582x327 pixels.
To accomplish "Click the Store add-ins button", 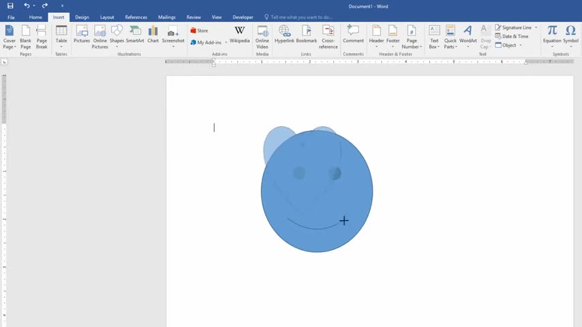I will pyautogui.click(x=199, y=31).
